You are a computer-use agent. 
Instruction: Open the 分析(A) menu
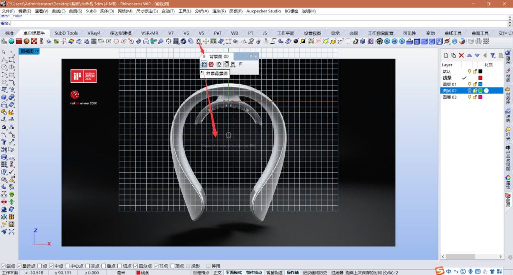pos(201,11)
